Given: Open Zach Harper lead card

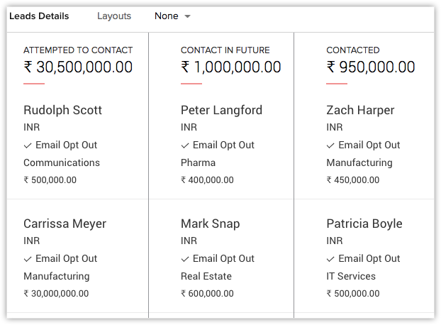Looking at the screenshot, I should click(x=360, y=110).
